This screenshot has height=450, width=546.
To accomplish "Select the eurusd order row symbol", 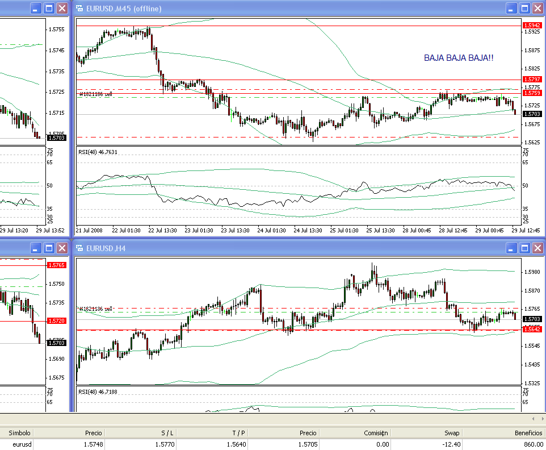I will point(22,444).
